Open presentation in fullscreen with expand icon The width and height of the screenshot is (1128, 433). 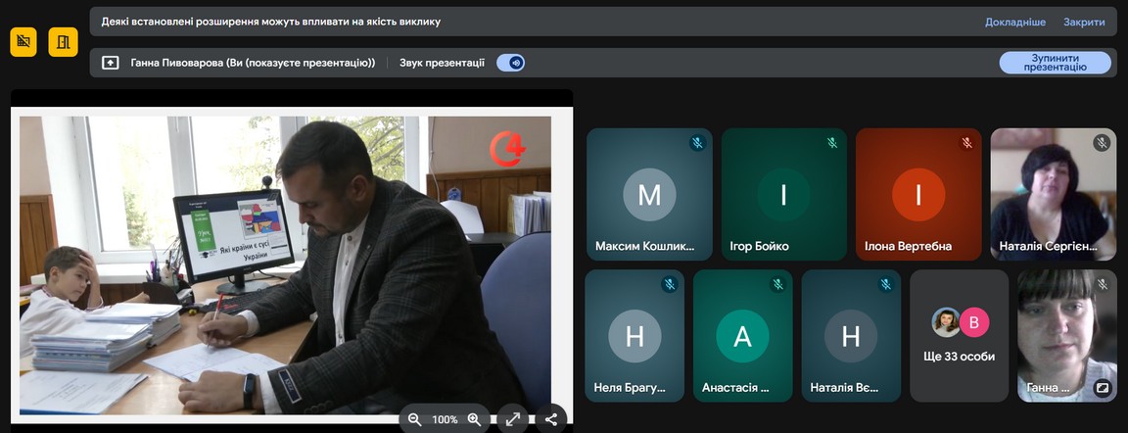point(513,419)
